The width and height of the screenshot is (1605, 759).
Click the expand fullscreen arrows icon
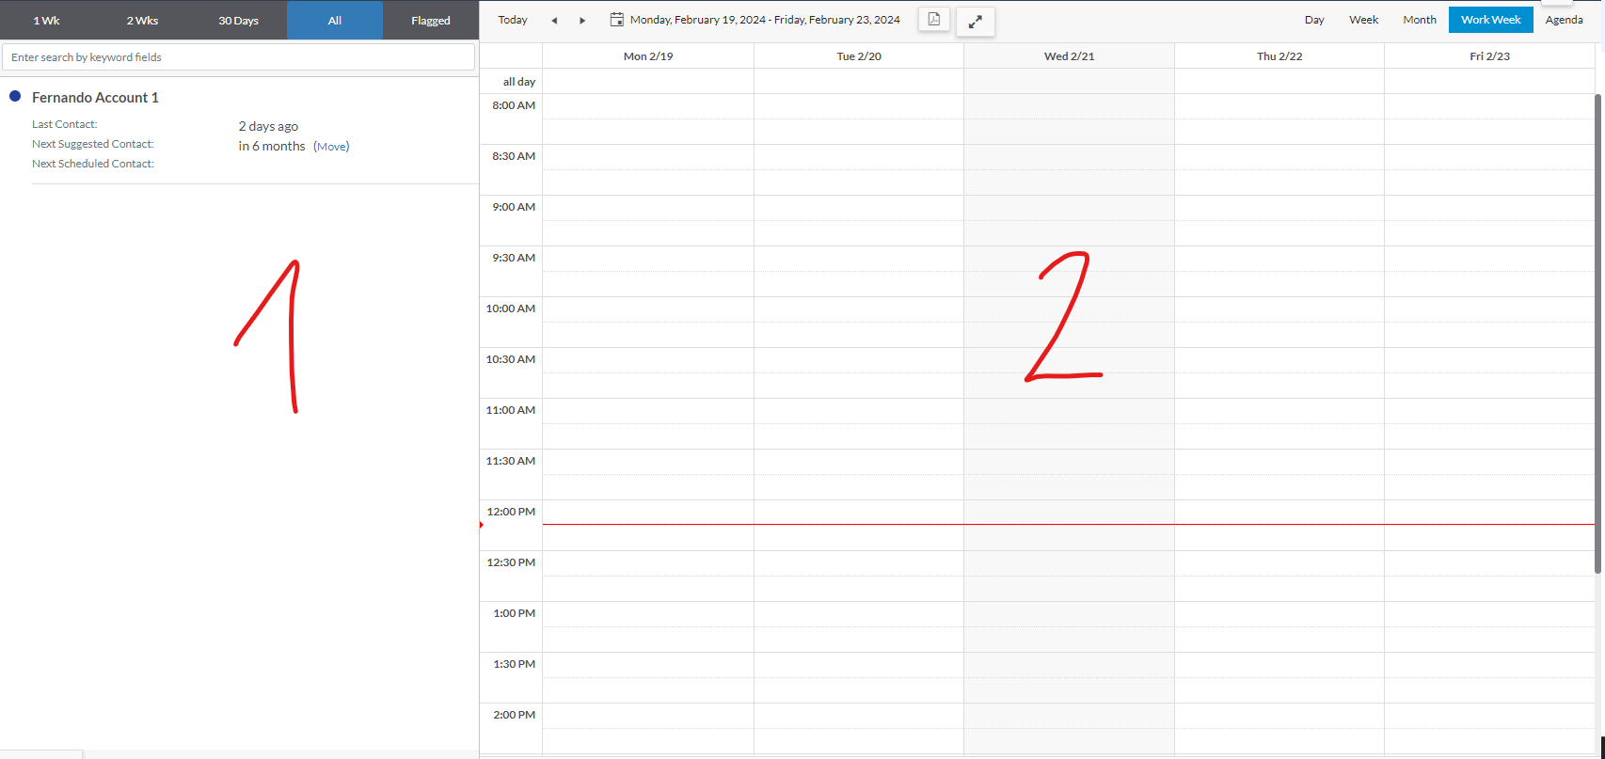[976, 22]
